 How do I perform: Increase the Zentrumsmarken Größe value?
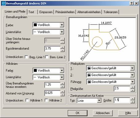133,99
